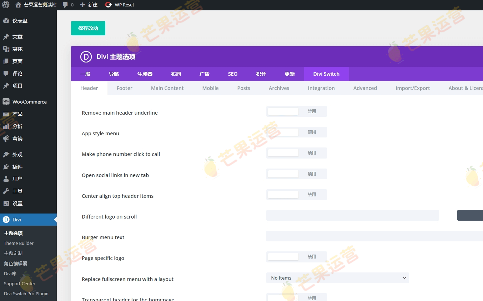Toggle Open social links in new tab
Image resolution: width=483 pixels, height=301 pixels.
pyautogui.click(x=283, y=174)
